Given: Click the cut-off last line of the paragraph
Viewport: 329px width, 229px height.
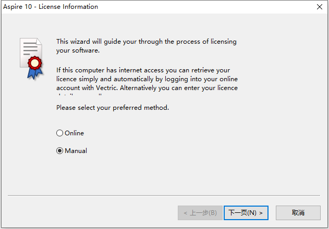Looking at the screenshot, I should [79, 95].
